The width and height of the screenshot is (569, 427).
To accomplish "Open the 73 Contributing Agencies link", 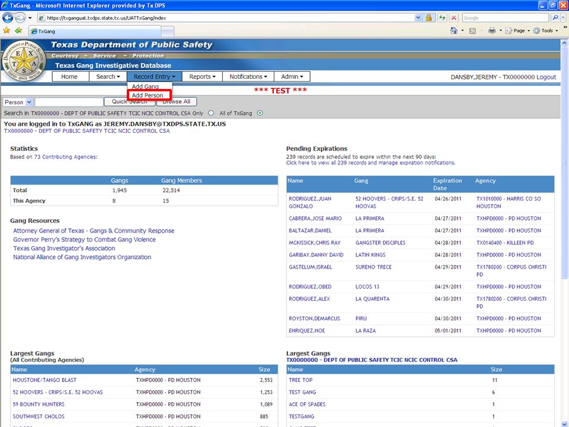I will tap(65, 157).
